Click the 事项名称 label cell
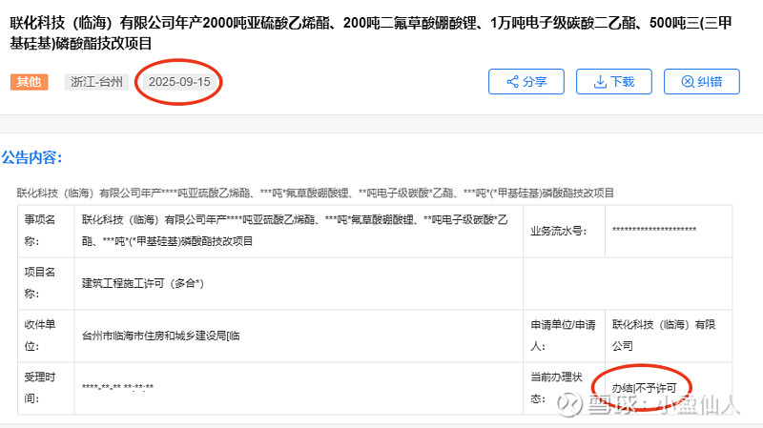This screenshot has height=428, width=763. [46, 231]
